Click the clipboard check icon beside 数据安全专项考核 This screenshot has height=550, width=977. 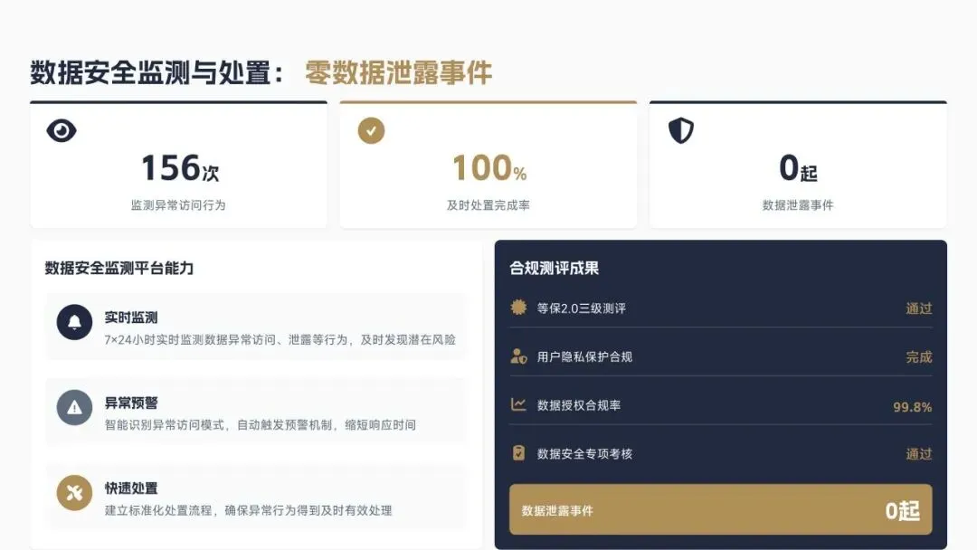[x=518, y=453]
